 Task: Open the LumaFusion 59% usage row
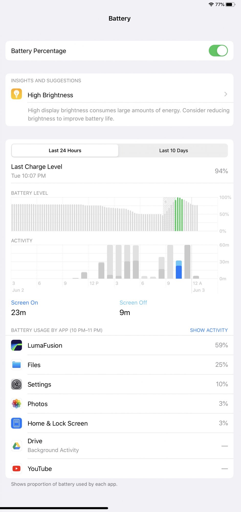[128, 345]
